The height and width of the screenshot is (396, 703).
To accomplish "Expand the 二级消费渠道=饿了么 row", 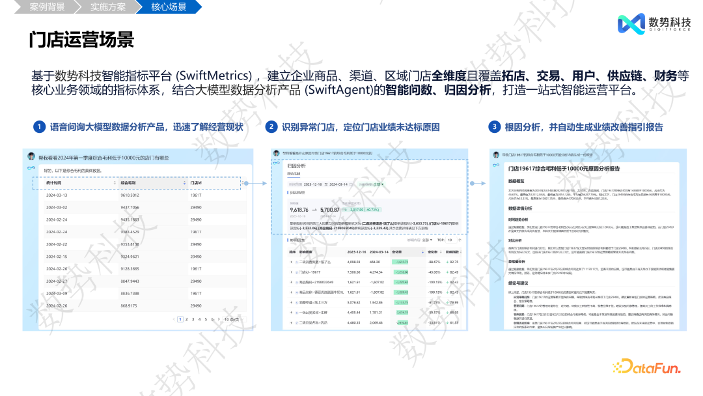I will click(291, 262).
